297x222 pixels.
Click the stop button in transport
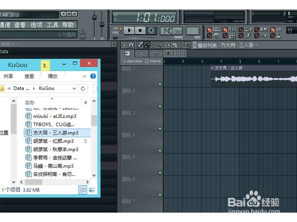(140, 30)
